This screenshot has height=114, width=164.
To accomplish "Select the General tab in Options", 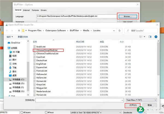I will 18,10.
